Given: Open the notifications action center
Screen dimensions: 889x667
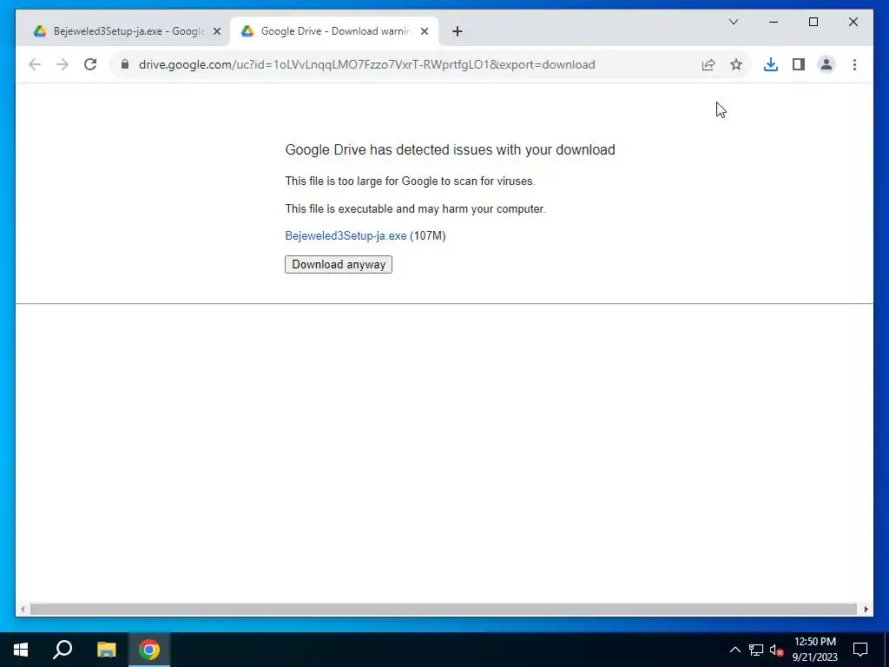Looking at the screenshot, I should coord(860,650).
